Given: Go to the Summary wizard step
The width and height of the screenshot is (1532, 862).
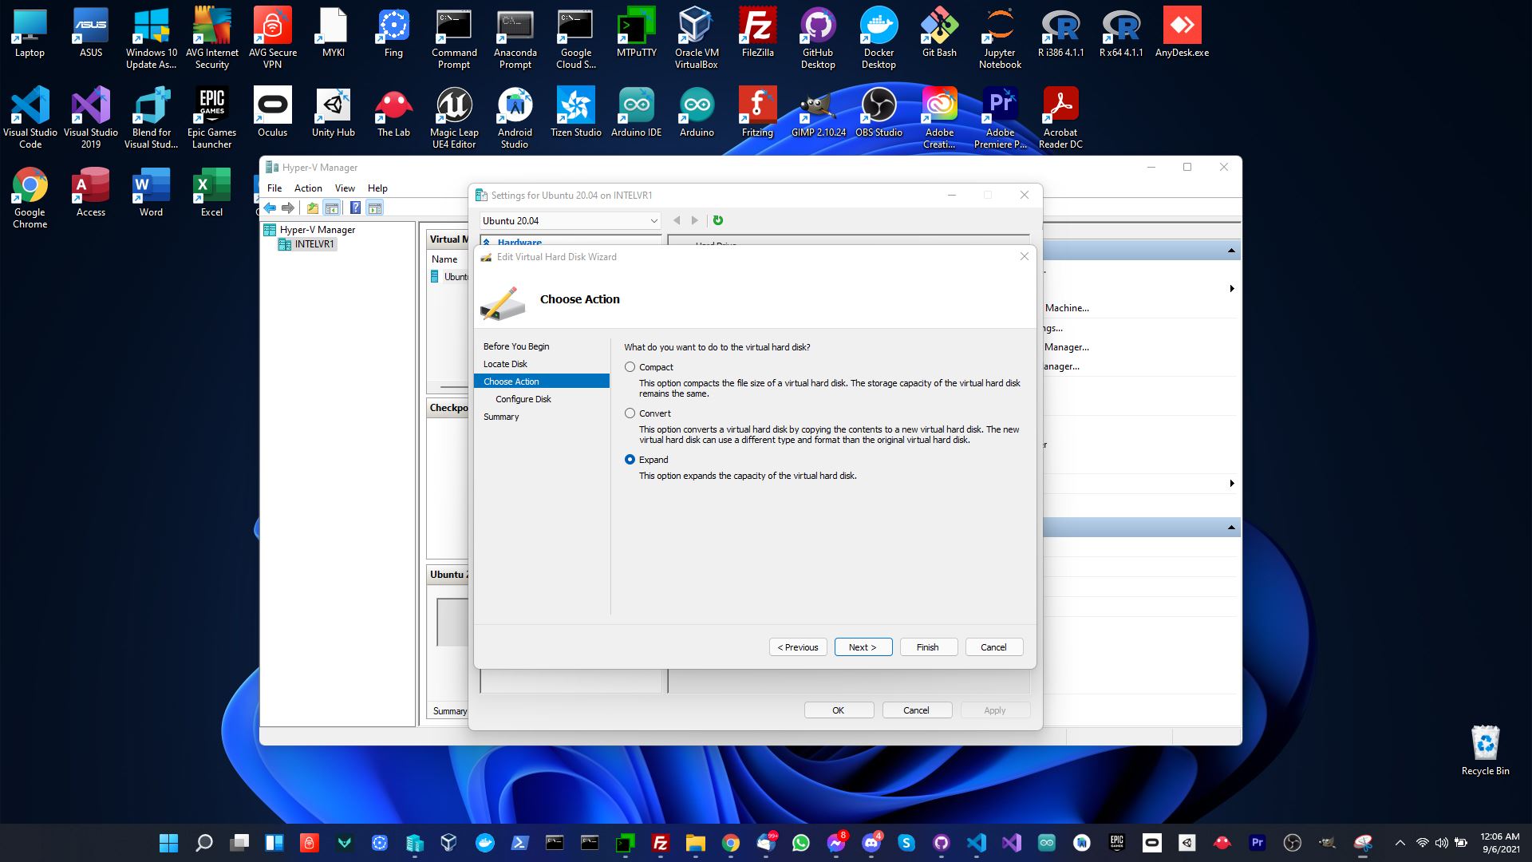Looking at the screenshot, I should (501, 417).
